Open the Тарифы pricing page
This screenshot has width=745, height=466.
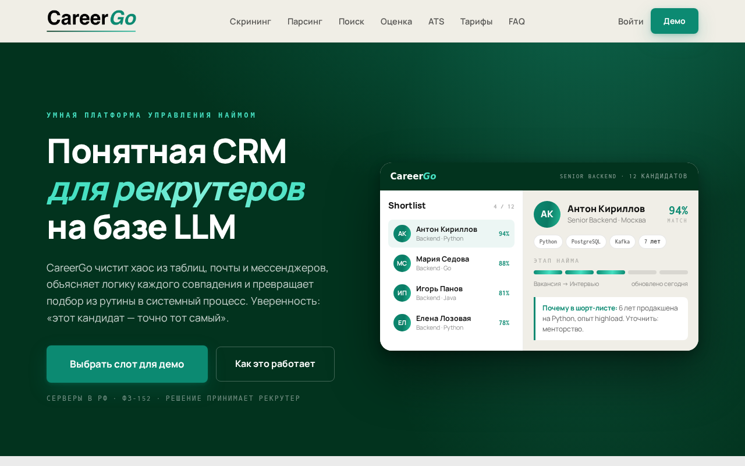point(476,22)
